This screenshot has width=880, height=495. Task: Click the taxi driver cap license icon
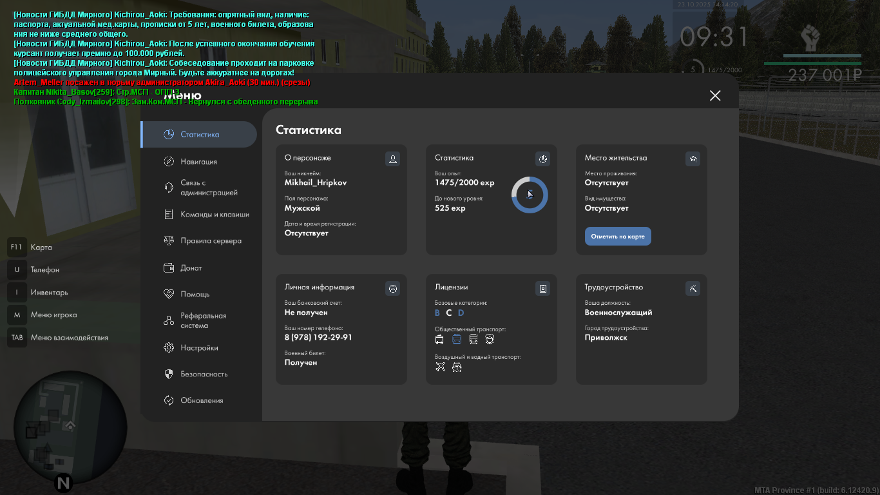coord(490,339)
